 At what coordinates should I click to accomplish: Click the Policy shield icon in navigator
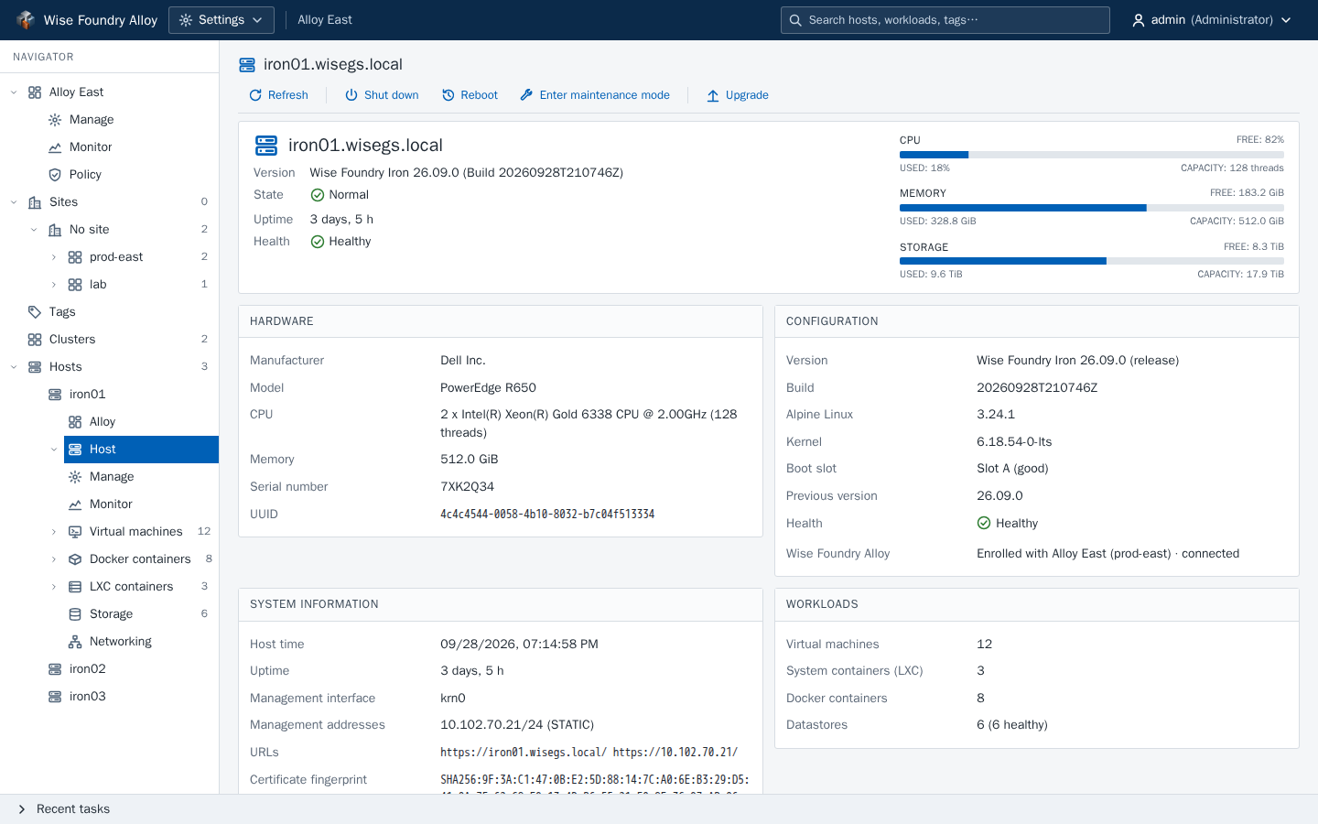click(x=55, y=175)
